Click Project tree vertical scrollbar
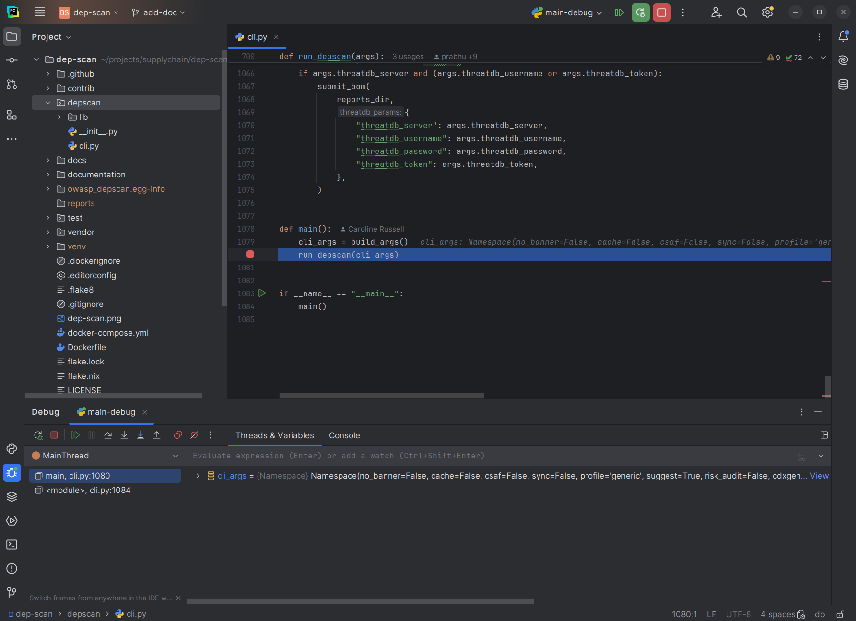The height and width of the screenshot is (621, 856). click(x=223, y=177)
